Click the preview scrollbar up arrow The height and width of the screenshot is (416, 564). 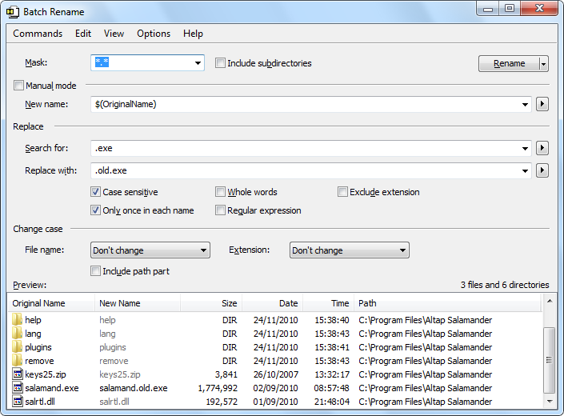pos(550,301)
